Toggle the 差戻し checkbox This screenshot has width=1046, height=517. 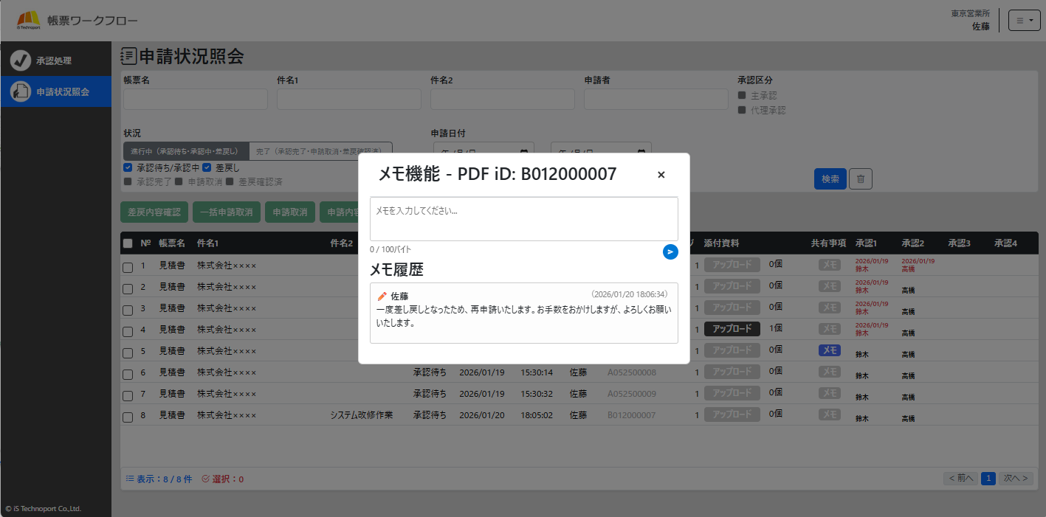click(207, 167)
